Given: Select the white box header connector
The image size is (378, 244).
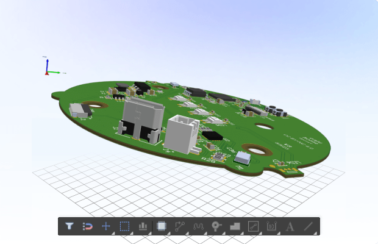Looking at the screenshot, I should point(182,132).
